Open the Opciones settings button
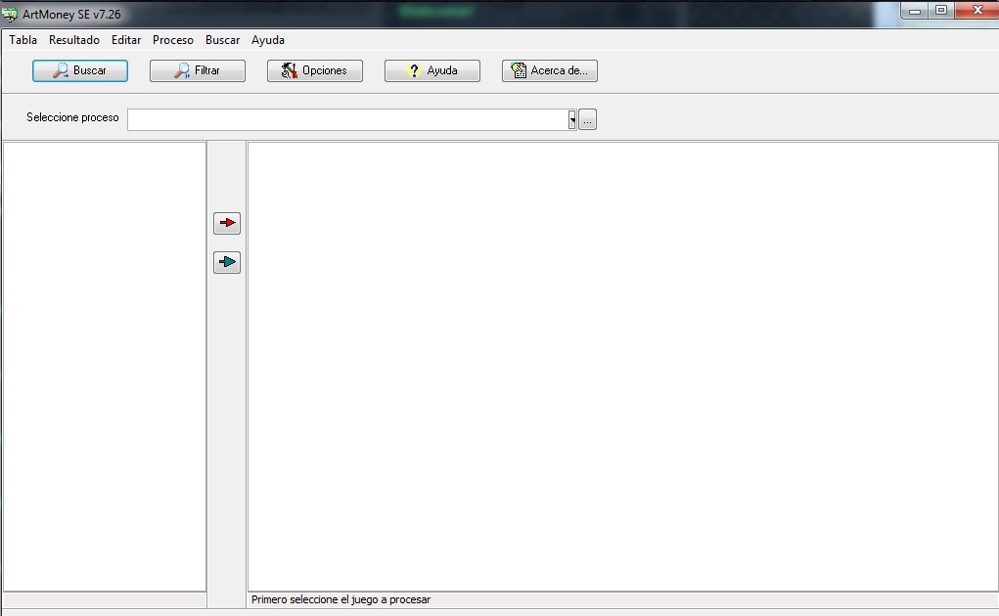999x616 pixels. click(315, 70)
